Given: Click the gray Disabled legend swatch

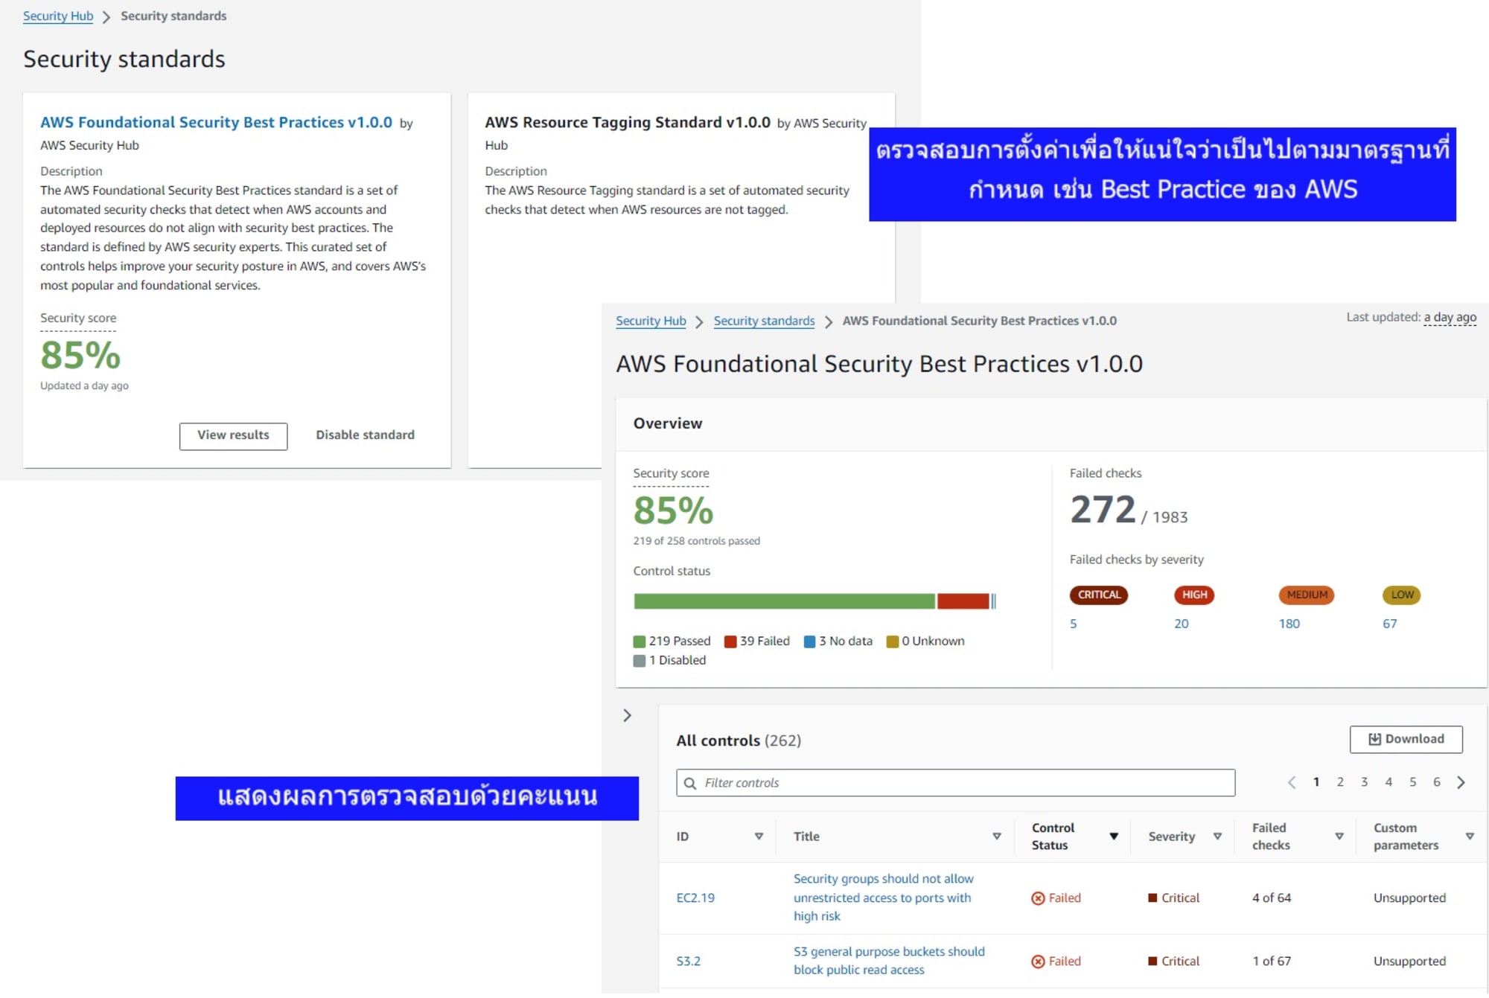Looking at the screenshot, I should tap(639, 661).
